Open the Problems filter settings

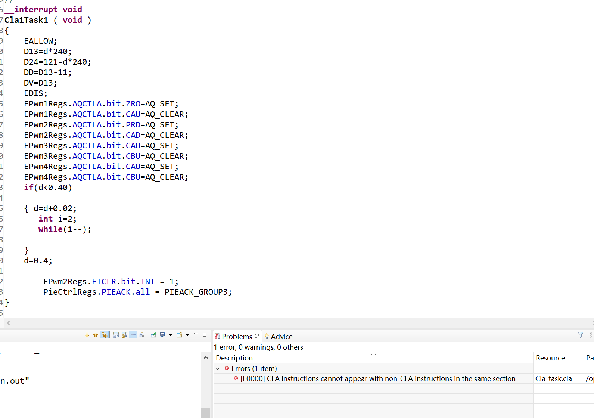click(581, 335)
